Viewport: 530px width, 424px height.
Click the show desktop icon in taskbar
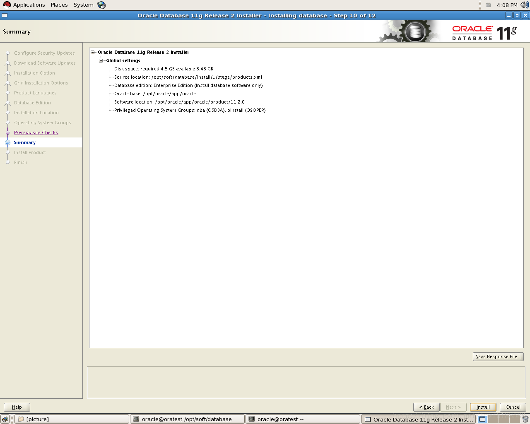click(5, 419)
